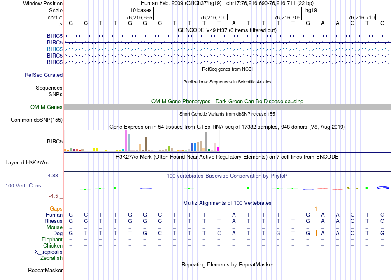Click the 100 Vert. Cons track label
The width and height of the screenshot is (391, 280).
23,185
